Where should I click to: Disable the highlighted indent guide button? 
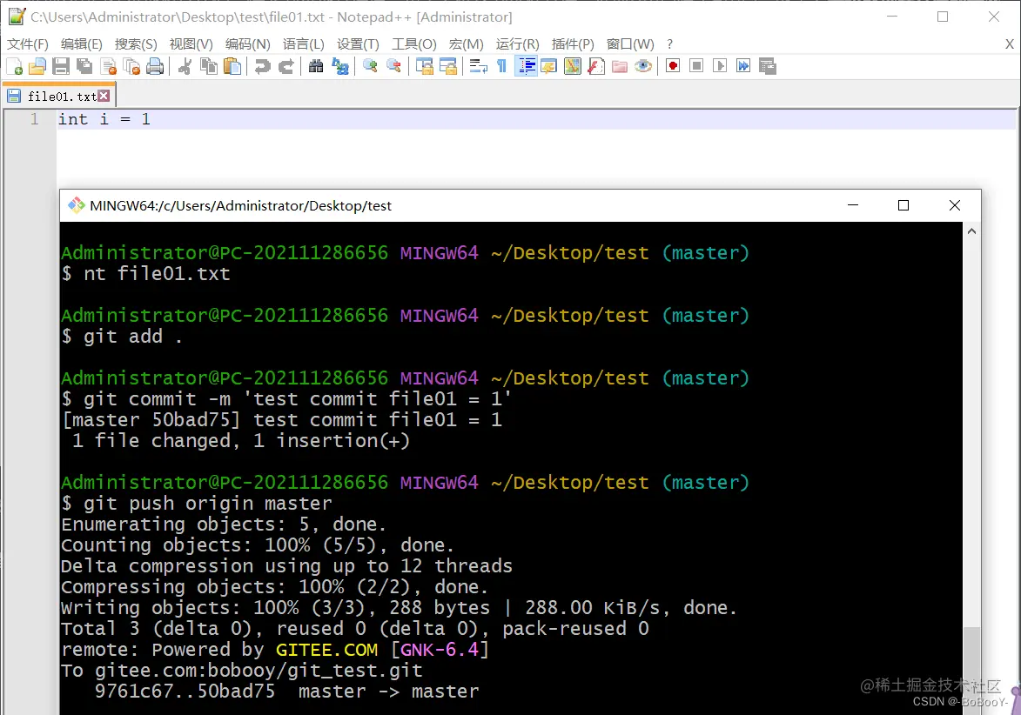(x=526, y=66)
